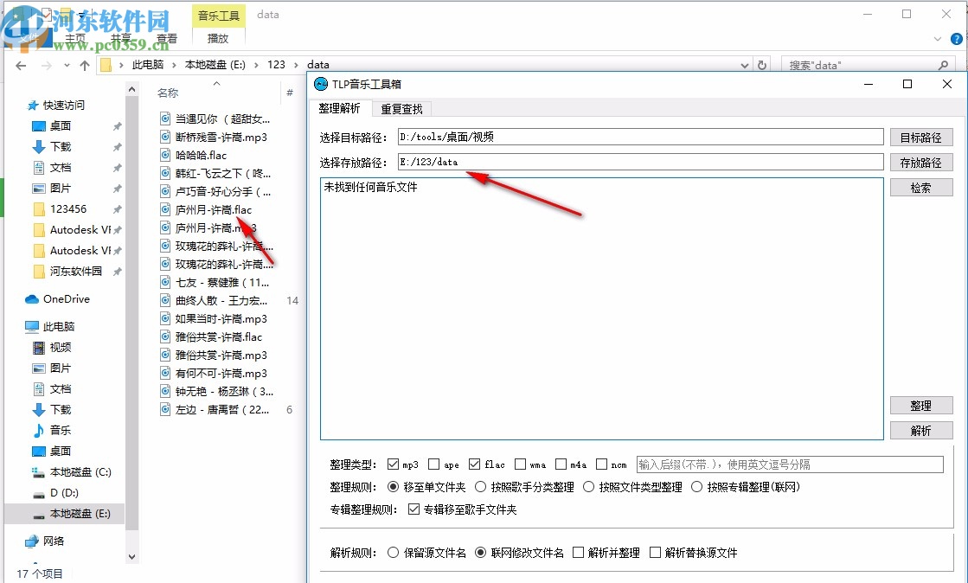
Task: Expand the ribbon with the chevron
Action: (936, 38)
